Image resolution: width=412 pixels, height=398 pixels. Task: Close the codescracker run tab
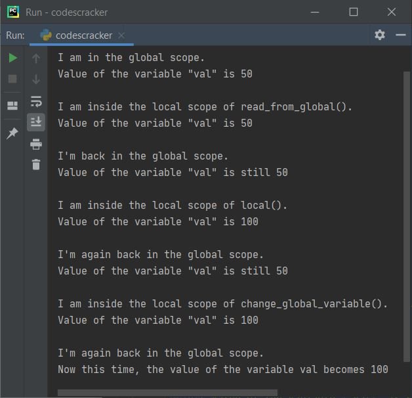(121, 35)
